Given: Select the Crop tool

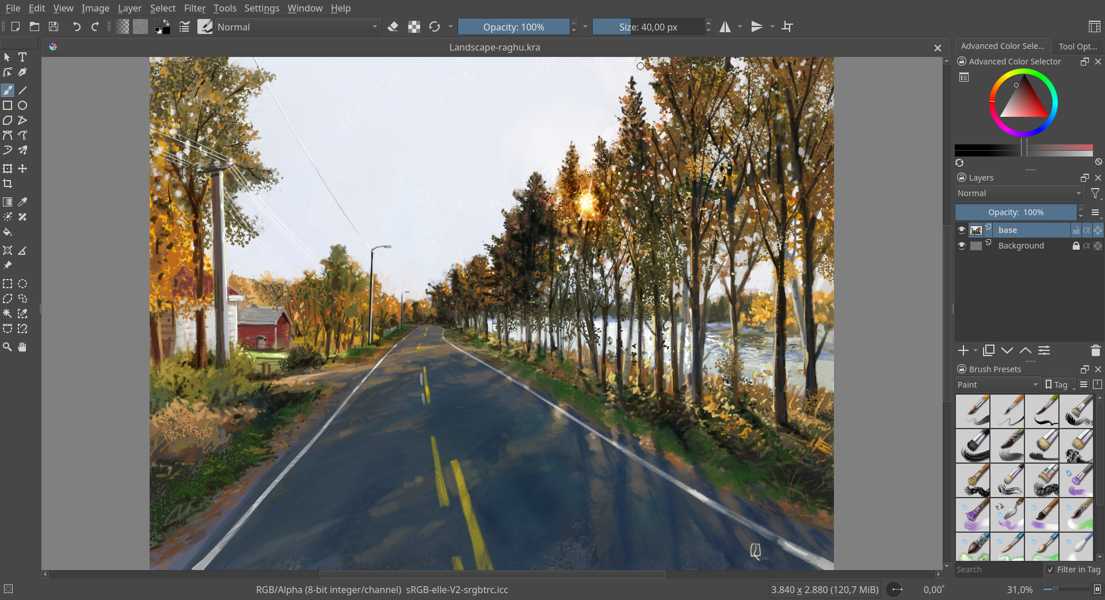Looking at the screenshot, I should pyautogui.click(x=7, y=184).
